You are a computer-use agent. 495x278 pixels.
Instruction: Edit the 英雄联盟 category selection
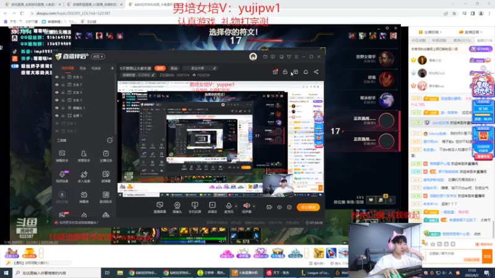click(x=138, y=75)
